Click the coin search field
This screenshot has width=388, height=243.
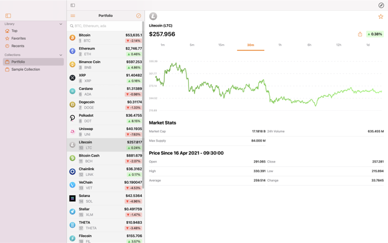click(105, 26)
